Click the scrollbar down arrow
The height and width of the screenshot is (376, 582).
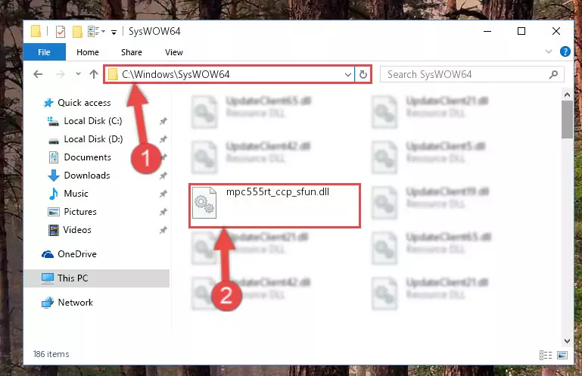pyautogui.click(x=567, y=340)
